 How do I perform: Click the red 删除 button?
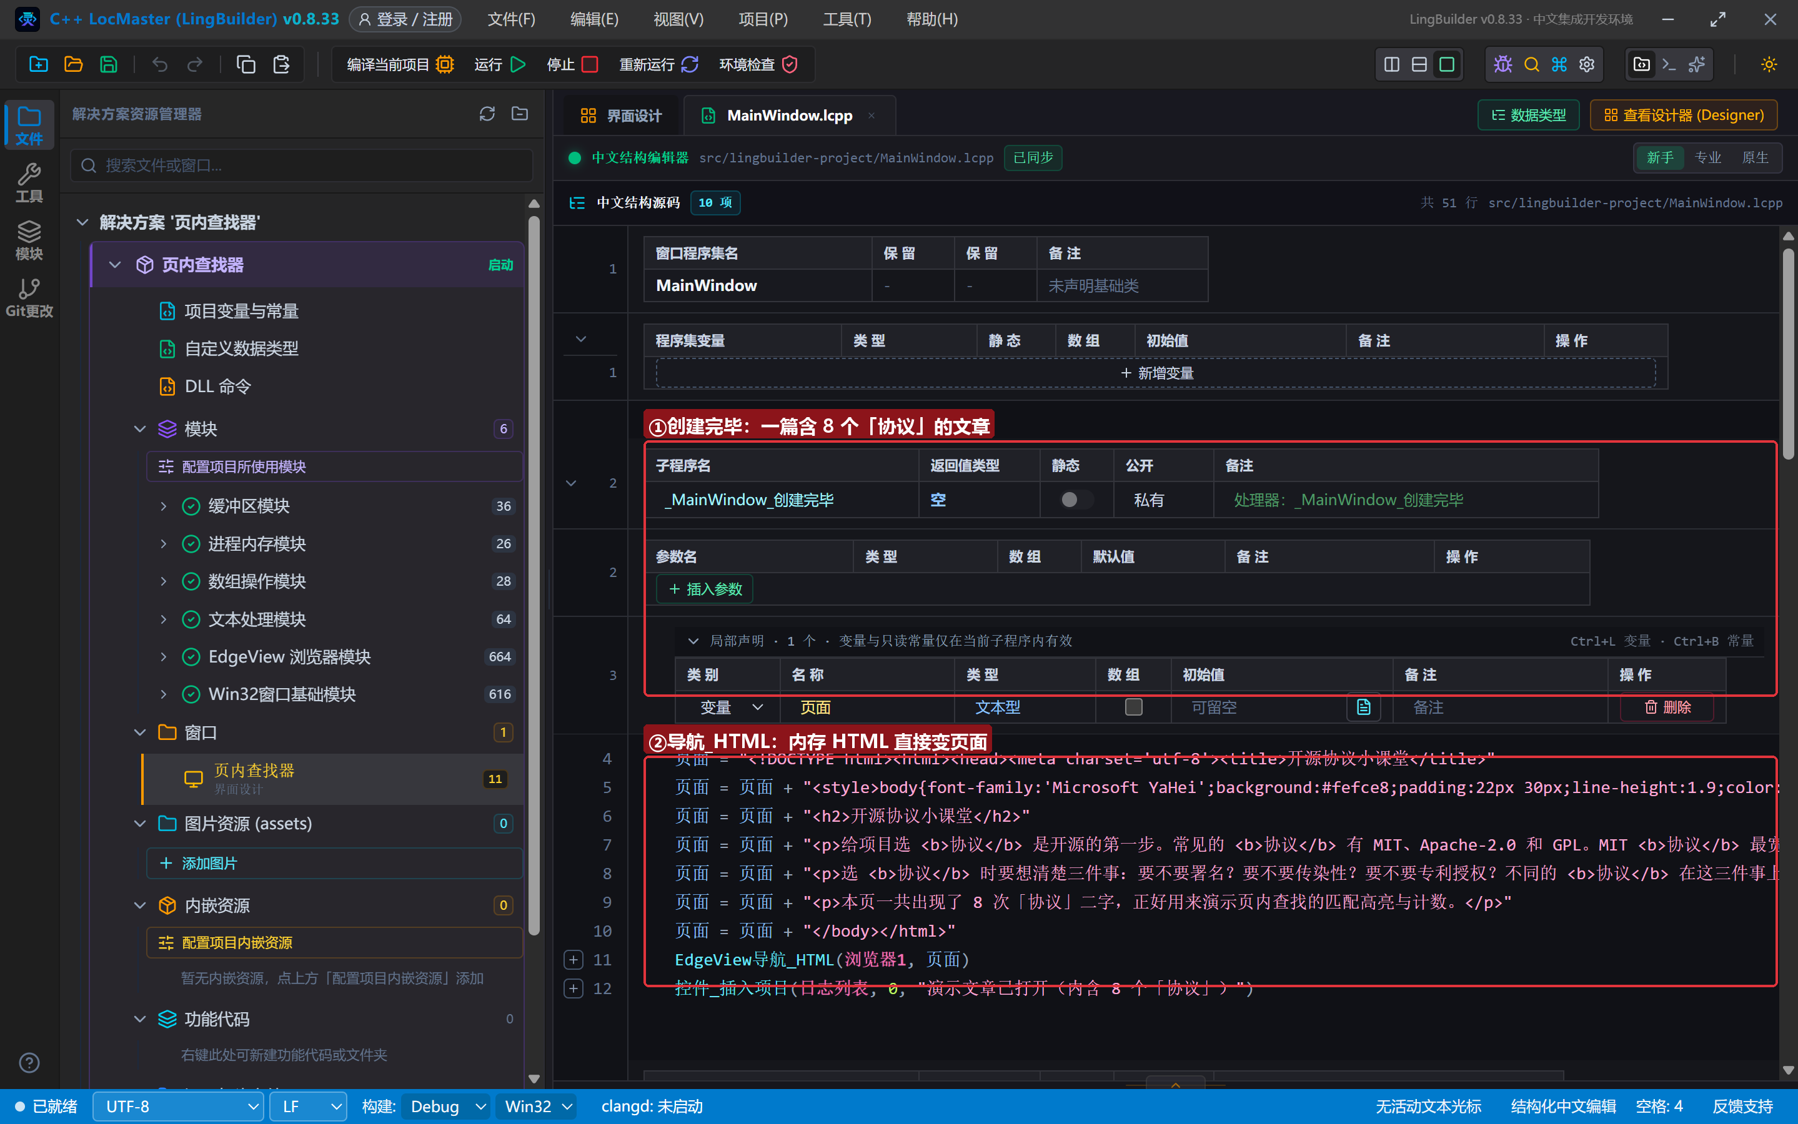click(x=1667, y=707)
